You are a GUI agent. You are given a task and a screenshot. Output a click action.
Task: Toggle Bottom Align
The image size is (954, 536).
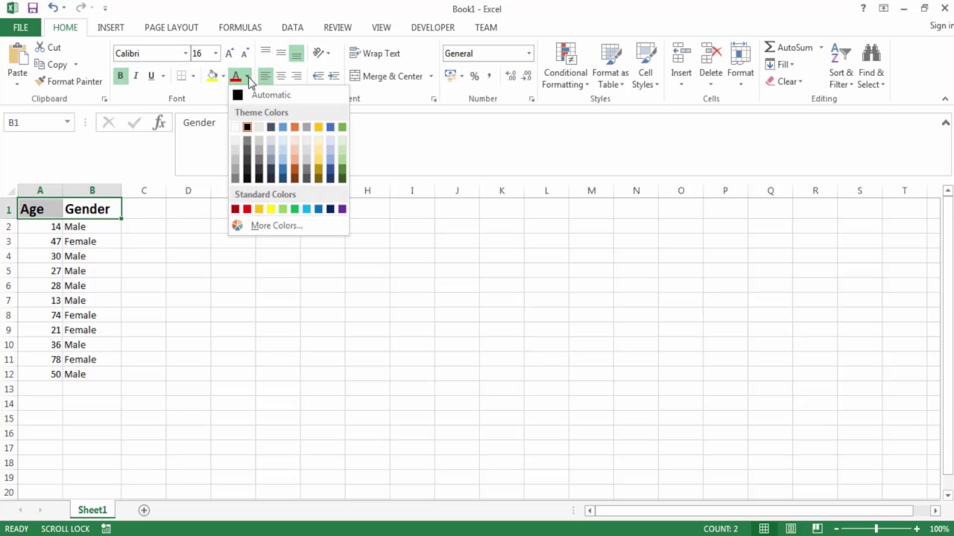click(297, 53)
